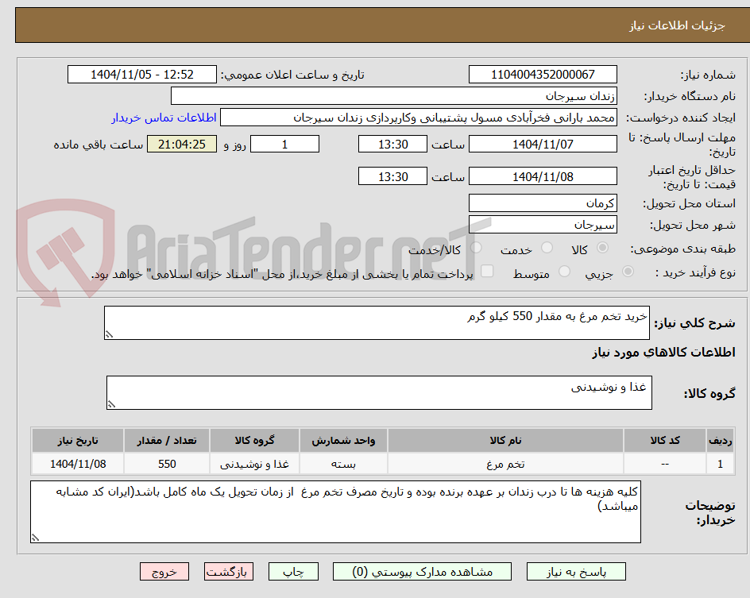Click the row number 1 cell
The width and height of the screenshot is (750, 598).
pyautogui.click(x=721, y=464)
